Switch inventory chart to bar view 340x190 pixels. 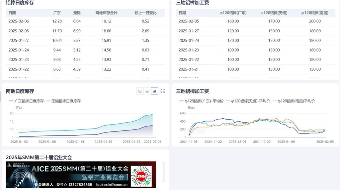(147, 91)
